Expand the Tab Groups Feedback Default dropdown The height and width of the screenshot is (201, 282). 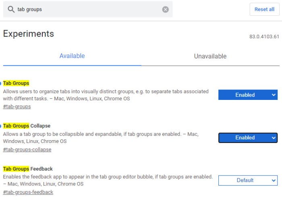coord(248,180)
